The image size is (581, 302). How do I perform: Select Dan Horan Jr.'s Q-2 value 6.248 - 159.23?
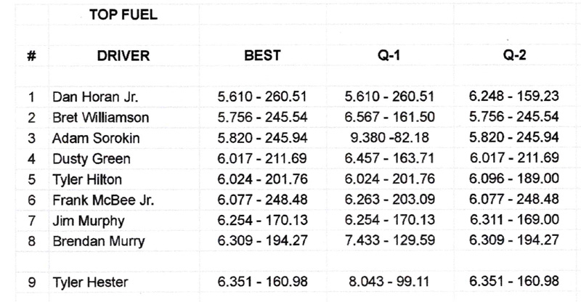click(515, 95)
